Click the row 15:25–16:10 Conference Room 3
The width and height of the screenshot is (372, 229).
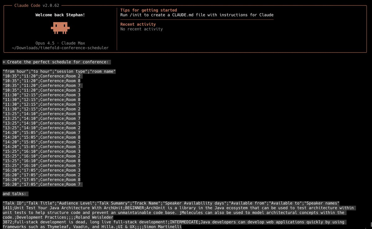pyautogui.click(x=42, y=151)
